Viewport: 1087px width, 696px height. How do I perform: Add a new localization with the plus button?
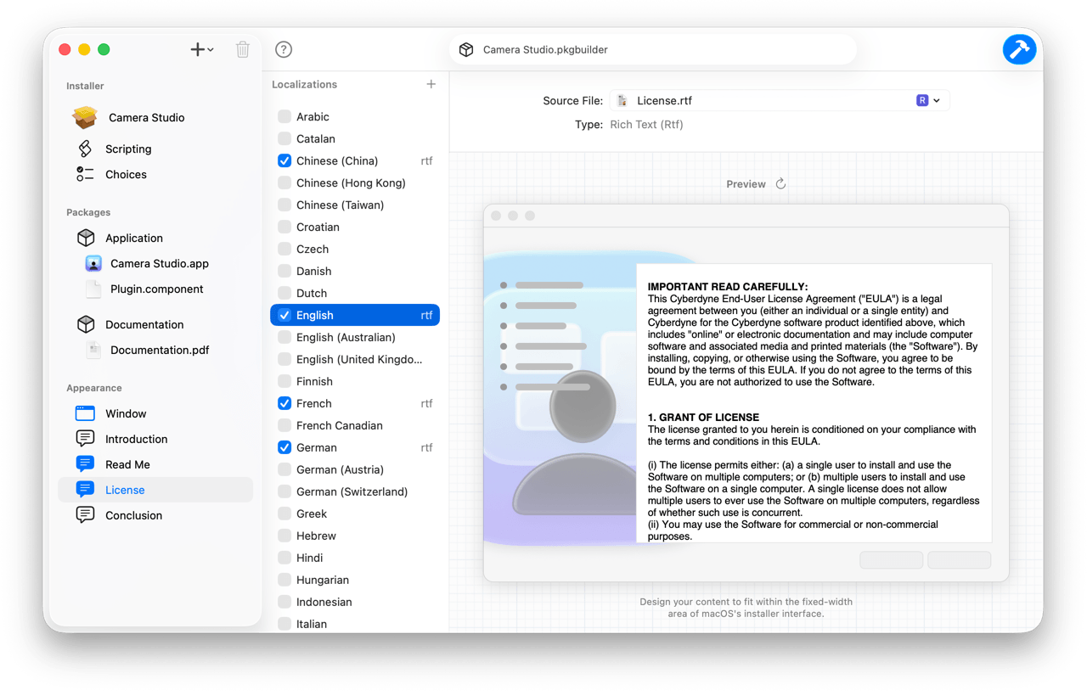point(431,84)
